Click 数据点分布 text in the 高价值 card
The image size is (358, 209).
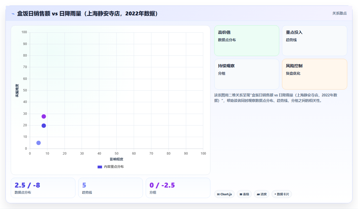227,40
